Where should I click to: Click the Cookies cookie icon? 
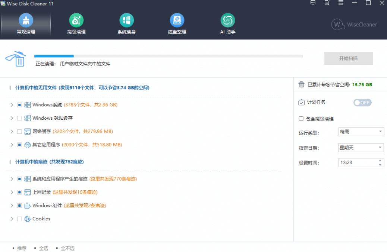tap(27, 219)
